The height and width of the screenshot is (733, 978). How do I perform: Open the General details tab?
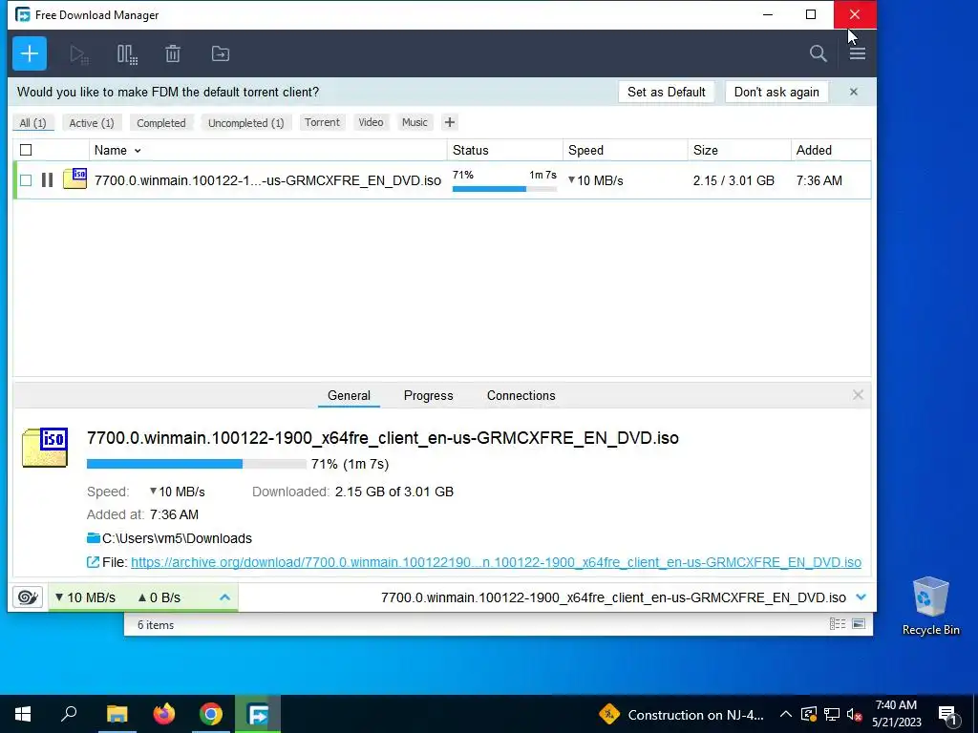click(349, 395)
